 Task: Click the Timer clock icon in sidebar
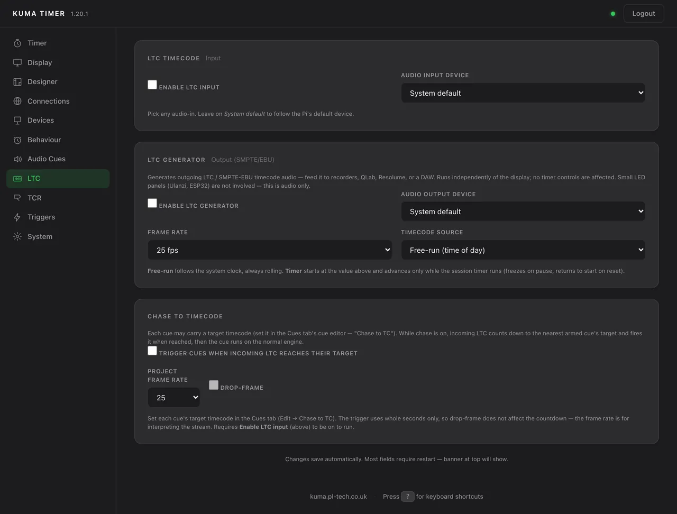coord(17,43)
